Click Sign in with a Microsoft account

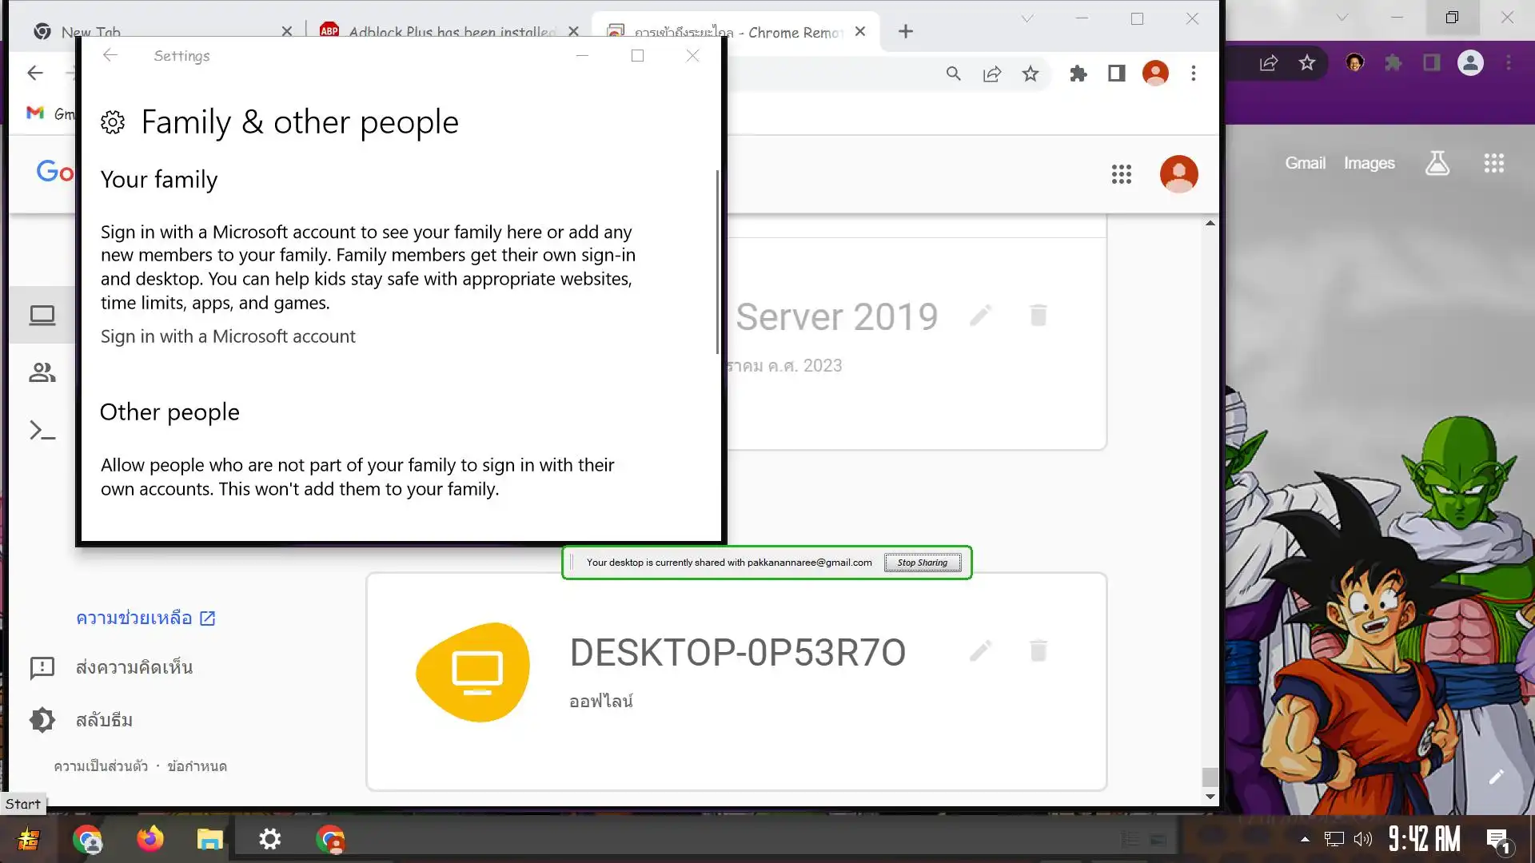[228, 337]
